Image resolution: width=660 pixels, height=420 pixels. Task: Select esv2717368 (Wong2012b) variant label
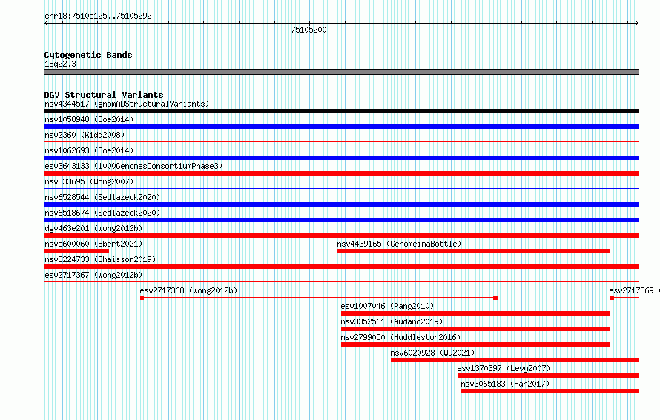click(188, 290)
